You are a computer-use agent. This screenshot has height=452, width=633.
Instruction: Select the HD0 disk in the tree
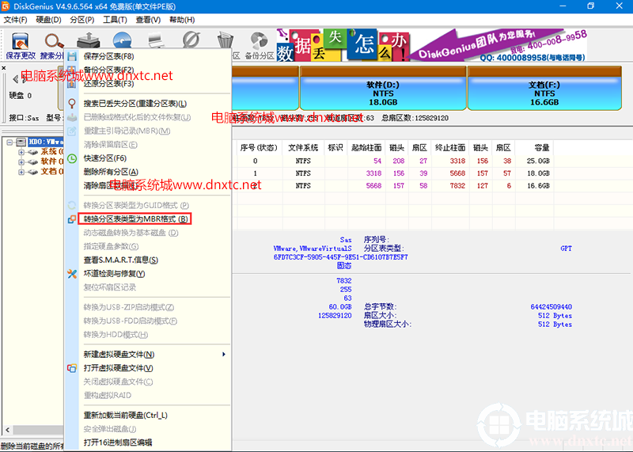[46, 142]
